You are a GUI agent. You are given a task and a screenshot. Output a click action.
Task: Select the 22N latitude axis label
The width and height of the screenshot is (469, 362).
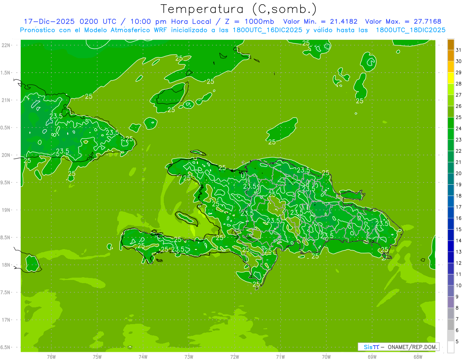click(6, 45)
